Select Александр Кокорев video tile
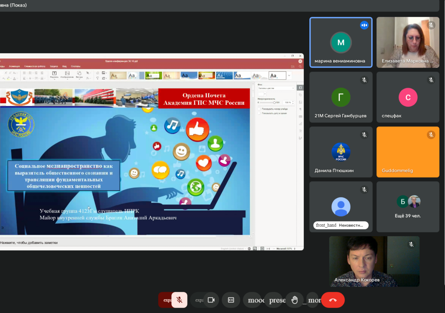The height and width of the screenshot is (313, 445). point(374,261)
